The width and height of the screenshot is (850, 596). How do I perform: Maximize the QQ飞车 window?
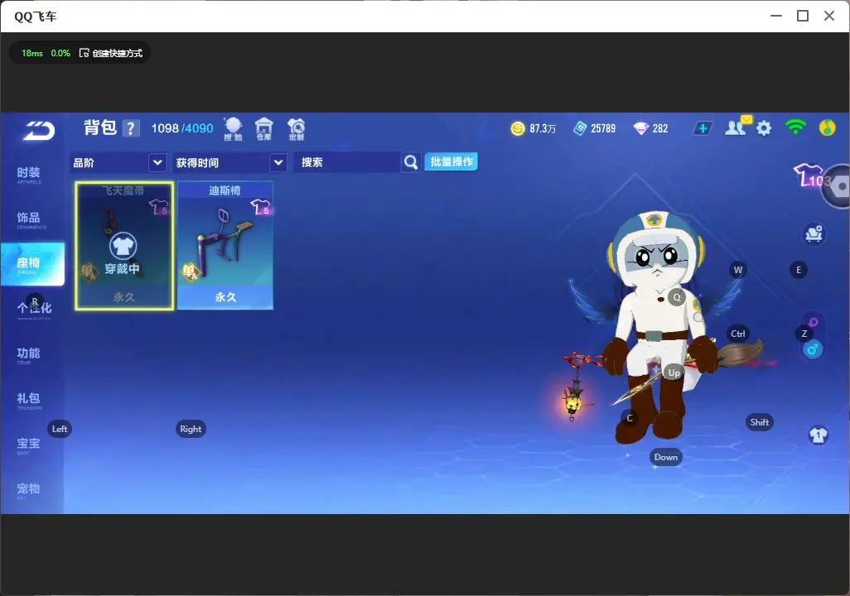coord(803,16)
